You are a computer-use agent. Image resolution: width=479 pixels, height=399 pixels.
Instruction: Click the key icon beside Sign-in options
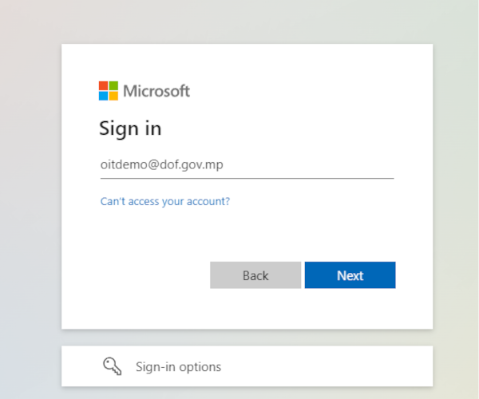tap(112, 366)
